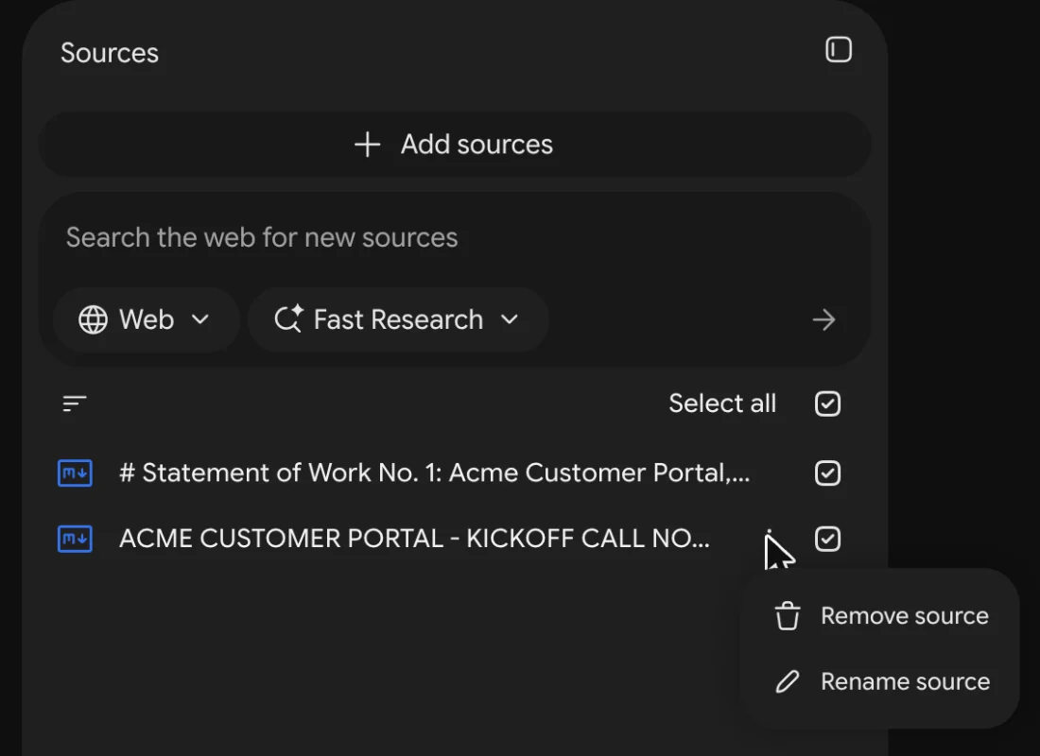Screen dimensions: 1040x756
Task: Submit web search with arrow button
Action: click(823, 319)
